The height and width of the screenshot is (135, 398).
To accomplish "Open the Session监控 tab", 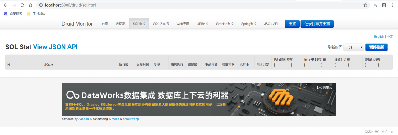I will coord(225,24).
